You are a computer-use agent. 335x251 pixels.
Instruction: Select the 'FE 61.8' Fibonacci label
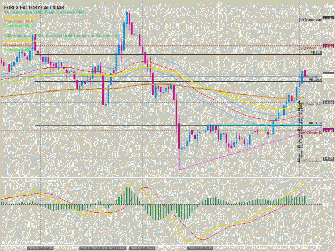coord(316,52)
